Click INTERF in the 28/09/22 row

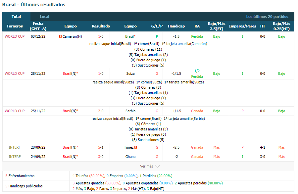tap(15, 147)
